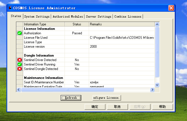187x121 pixels.
Task: Click the Passed status cell
Action: 77,33
